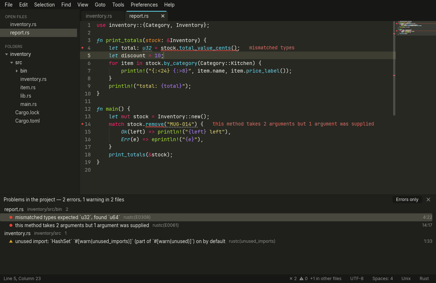The image size is (436, 283).
Task: Go to the unused import HashSet warning
Action: click(x=216, y=241)
